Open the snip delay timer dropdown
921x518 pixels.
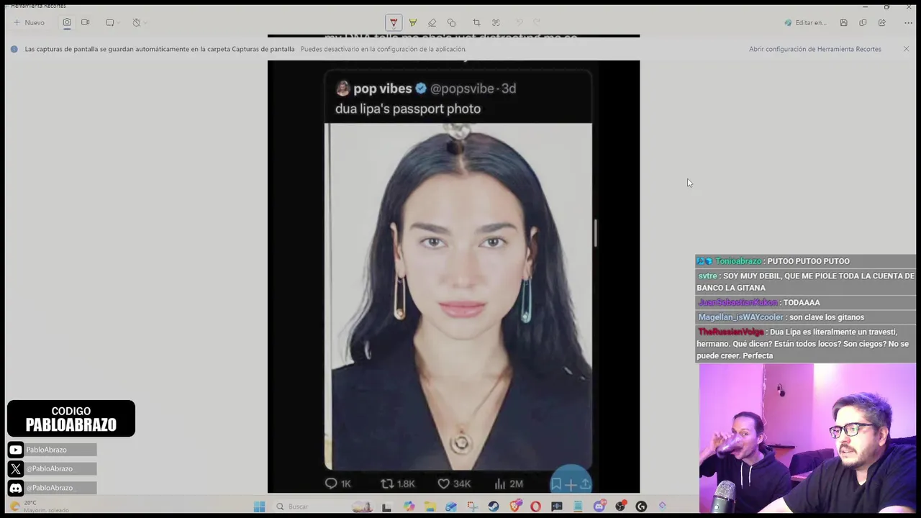coord(139,22)
